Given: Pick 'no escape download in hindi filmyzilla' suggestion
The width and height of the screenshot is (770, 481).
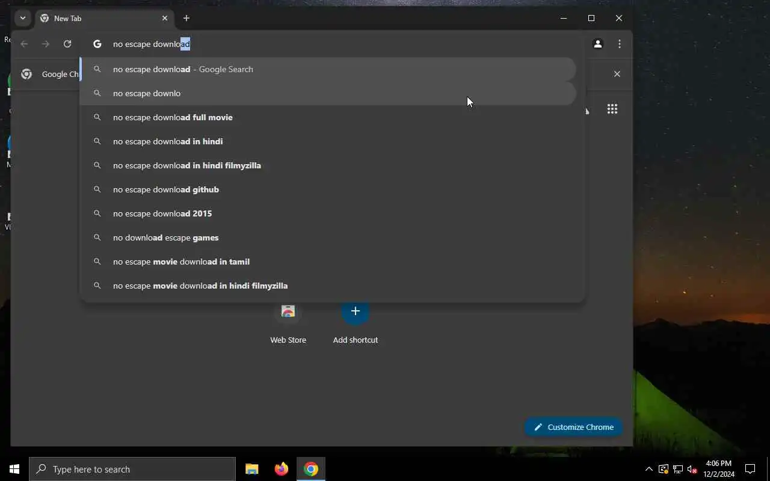Looking at the screenshot, I should [328, 165].
